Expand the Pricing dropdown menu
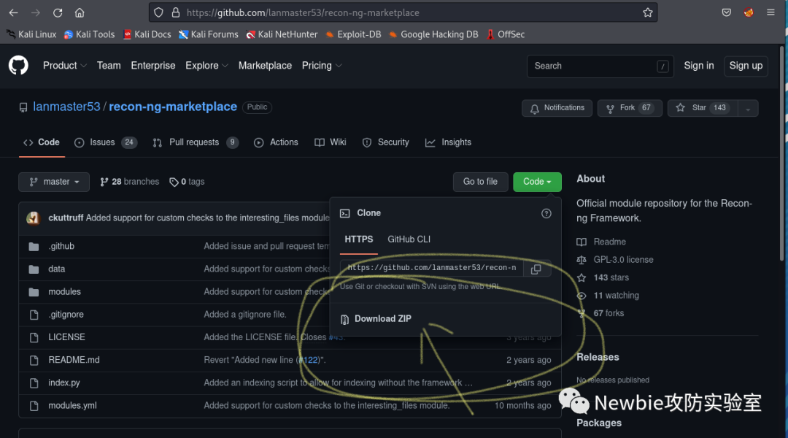Image resolution: width=788 pixels, height=438 pixels. [322, 66]
